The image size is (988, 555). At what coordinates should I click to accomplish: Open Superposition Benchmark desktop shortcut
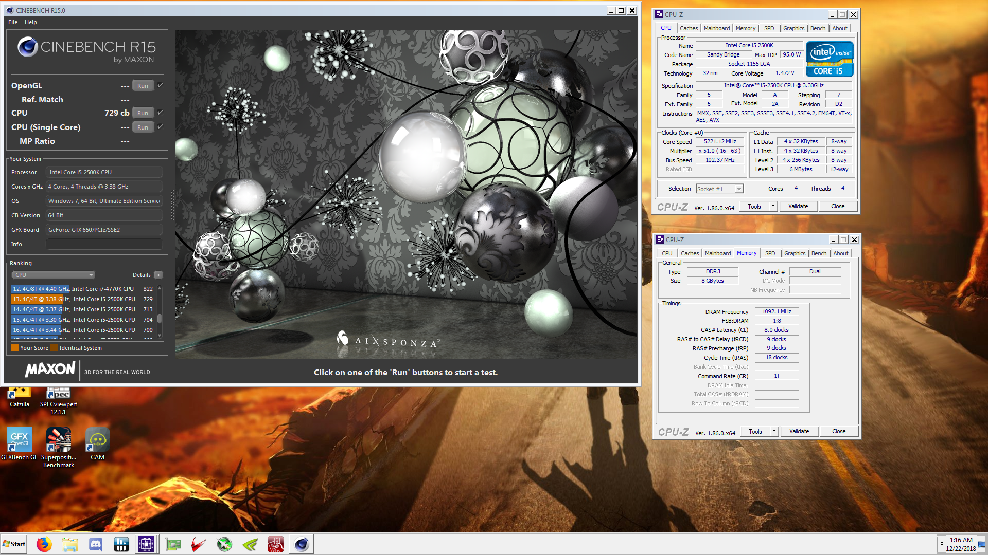[59, 448]
